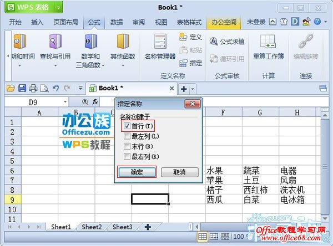The width and height of the screenshot is (333, 246).
Task: Click the horizontal scrollbar left arrow
Action: point(197,227)
